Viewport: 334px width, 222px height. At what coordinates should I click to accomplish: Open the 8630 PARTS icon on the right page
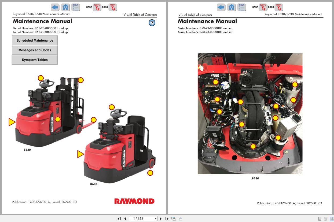click(279, 7)
